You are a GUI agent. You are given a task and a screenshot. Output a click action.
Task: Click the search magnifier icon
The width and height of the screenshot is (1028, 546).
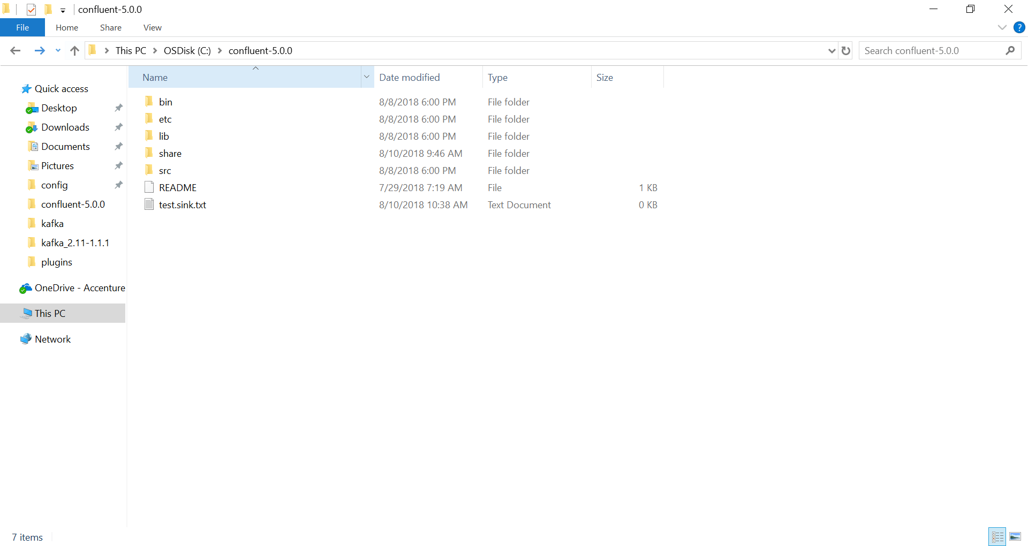(1010, 50)
